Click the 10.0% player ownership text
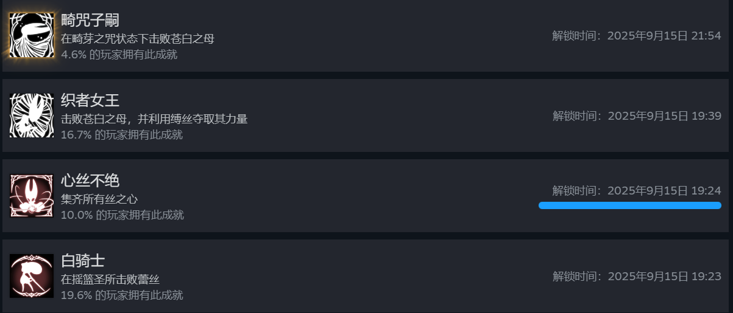This screenshot has width=733, height=313. 122,215
